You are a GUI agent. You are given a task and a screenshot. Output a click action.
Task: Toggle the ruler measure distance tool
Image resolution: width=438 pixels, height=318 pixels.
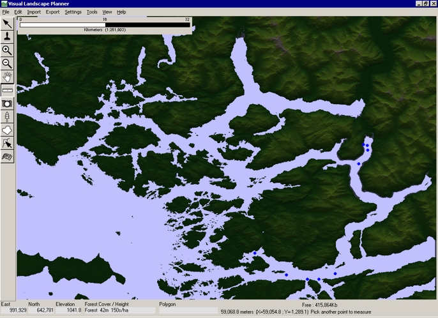click(x=7, y=91)
